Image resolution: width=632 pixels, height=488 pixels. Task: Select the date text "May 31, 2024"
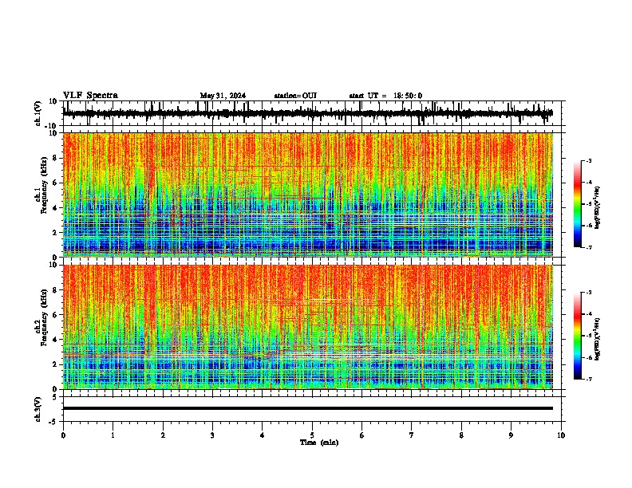[x=223, y=96]
